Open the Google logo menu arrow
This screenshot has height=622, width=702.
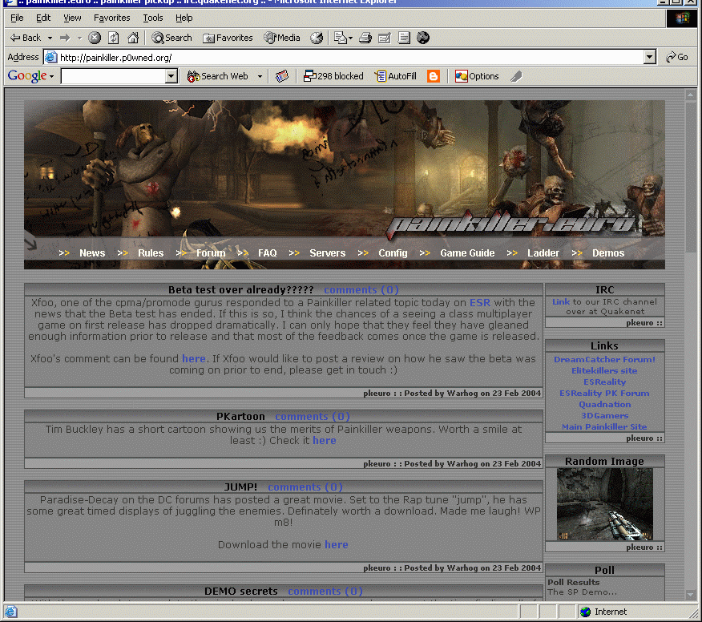click(x=51, y=77)
